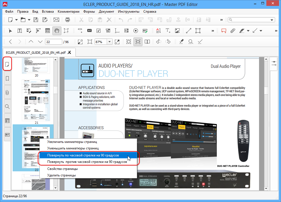Open the Файл menu

click(9, 12)
